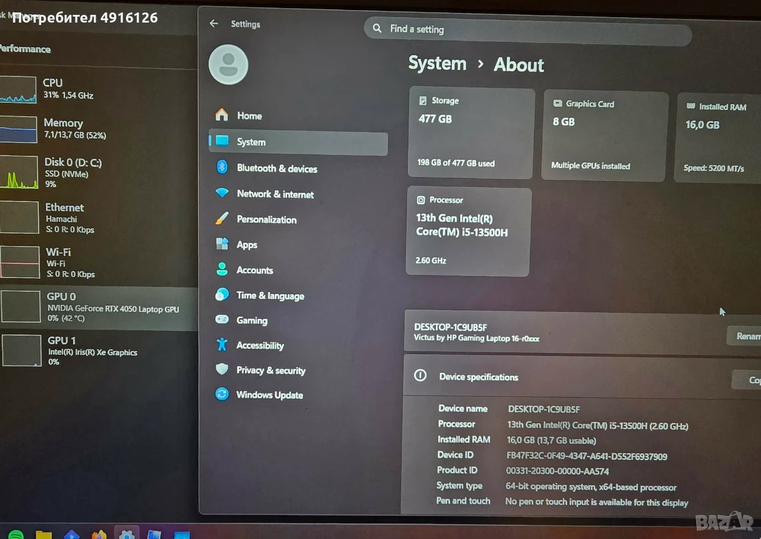Select Disk 0 (D: C:) in Task Manager
761x539 pixels.
pyautogui.click(x=98, y=172)
